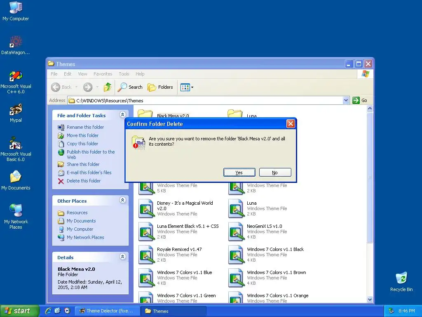The height and width of the screenshot is (317, 422).
Task: Open the Views dropdown button
Action: (x=187, y=88)
